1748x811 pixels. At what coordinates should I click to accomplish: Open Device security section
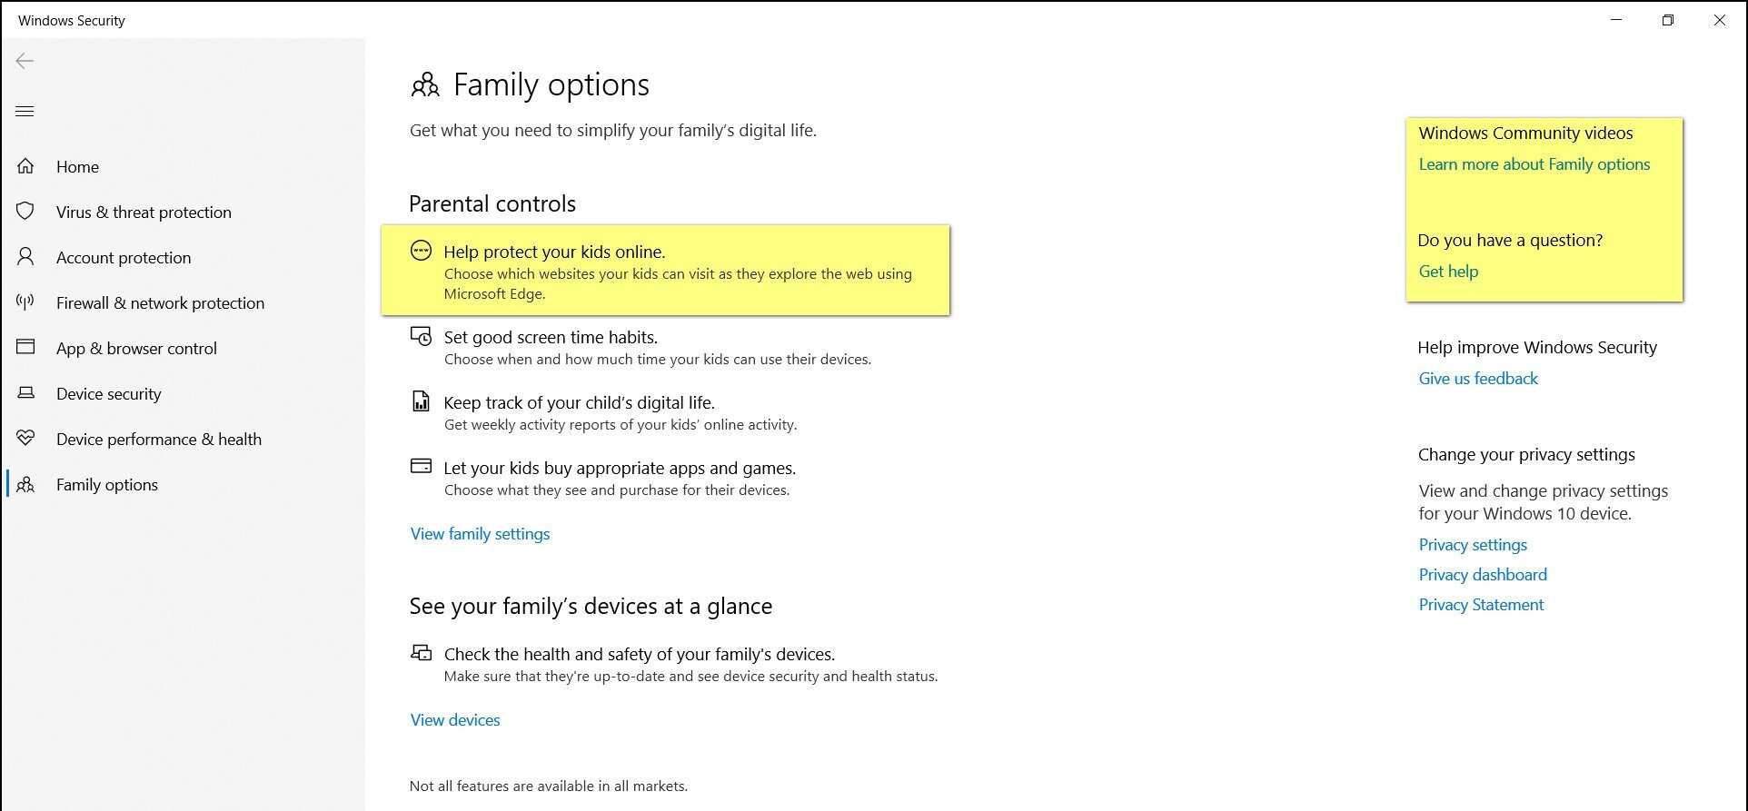click(x=108, y=394)
